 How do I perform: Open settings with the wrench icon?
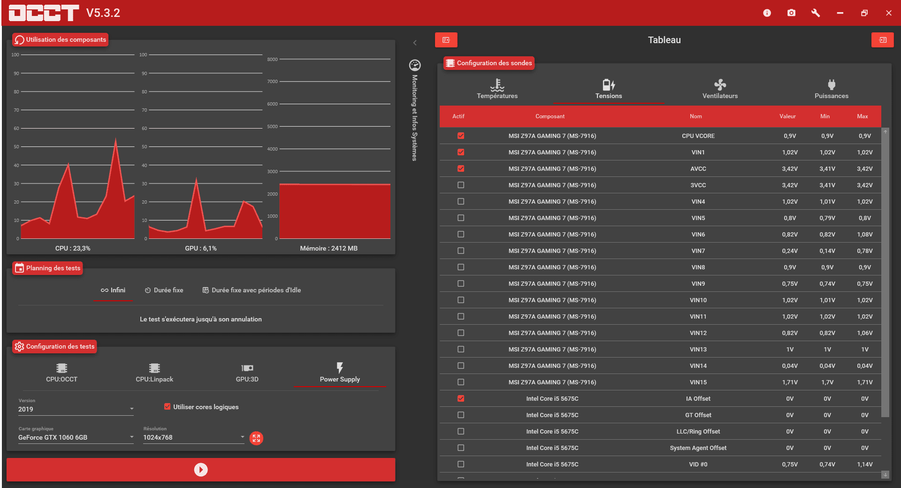816,13
